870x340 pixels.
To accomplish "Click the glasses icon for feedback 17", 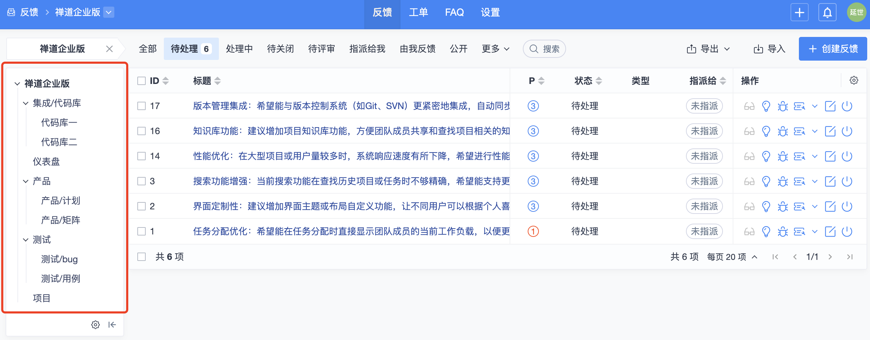I will (749, 106).
